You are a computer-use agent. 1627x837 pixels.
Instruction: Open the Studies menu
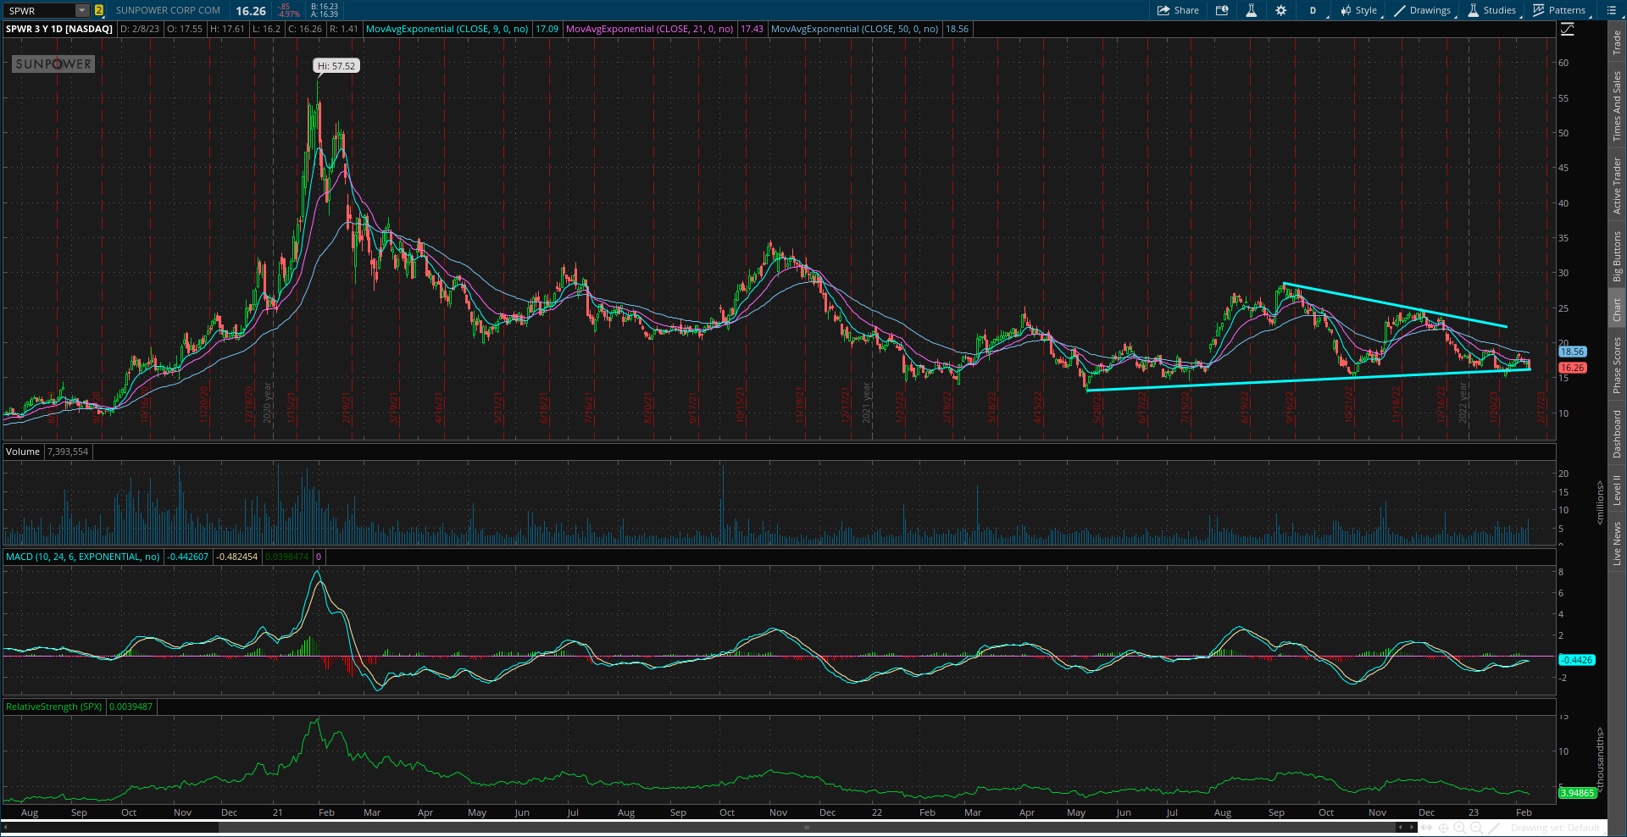coord(1491,10)
